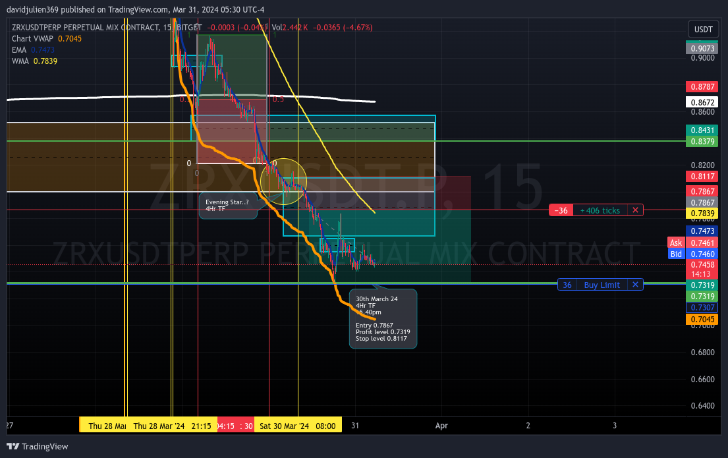The image size is (728, 458).
Task: Click the 31 date label on the time axis
Action: [355, 426]
